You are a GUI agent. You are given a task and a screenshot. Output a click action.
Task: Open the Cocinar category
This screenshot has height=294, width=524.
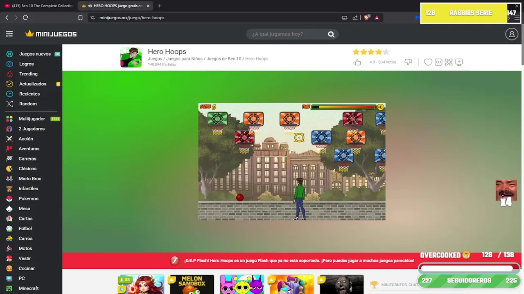[27, 268]
